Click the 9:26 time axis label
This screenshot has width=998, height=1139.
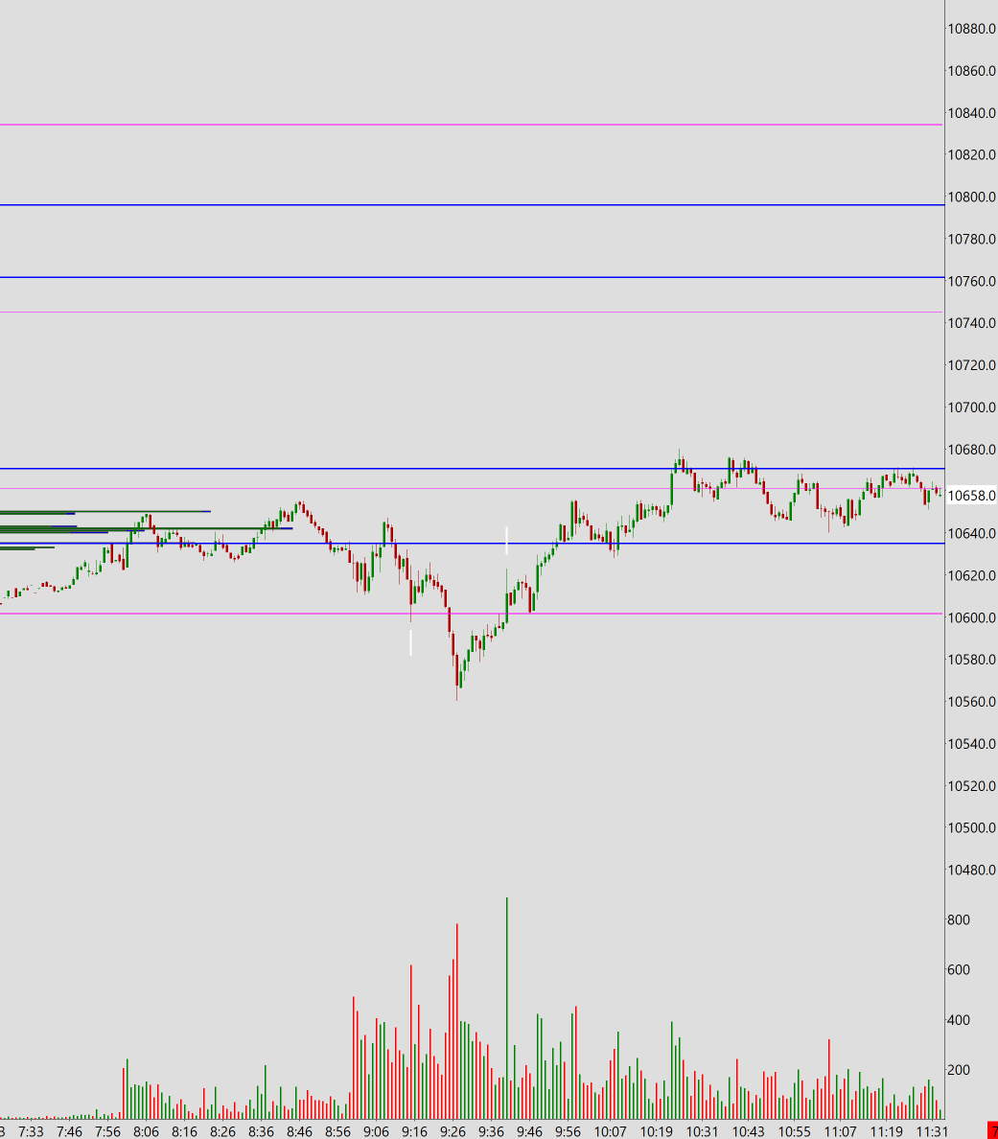click(453, 1131)
